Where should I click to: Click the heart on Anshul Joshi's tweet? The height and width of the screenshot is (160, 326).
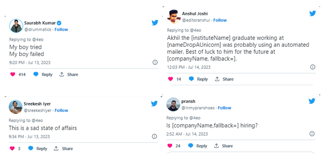point(170,79)
